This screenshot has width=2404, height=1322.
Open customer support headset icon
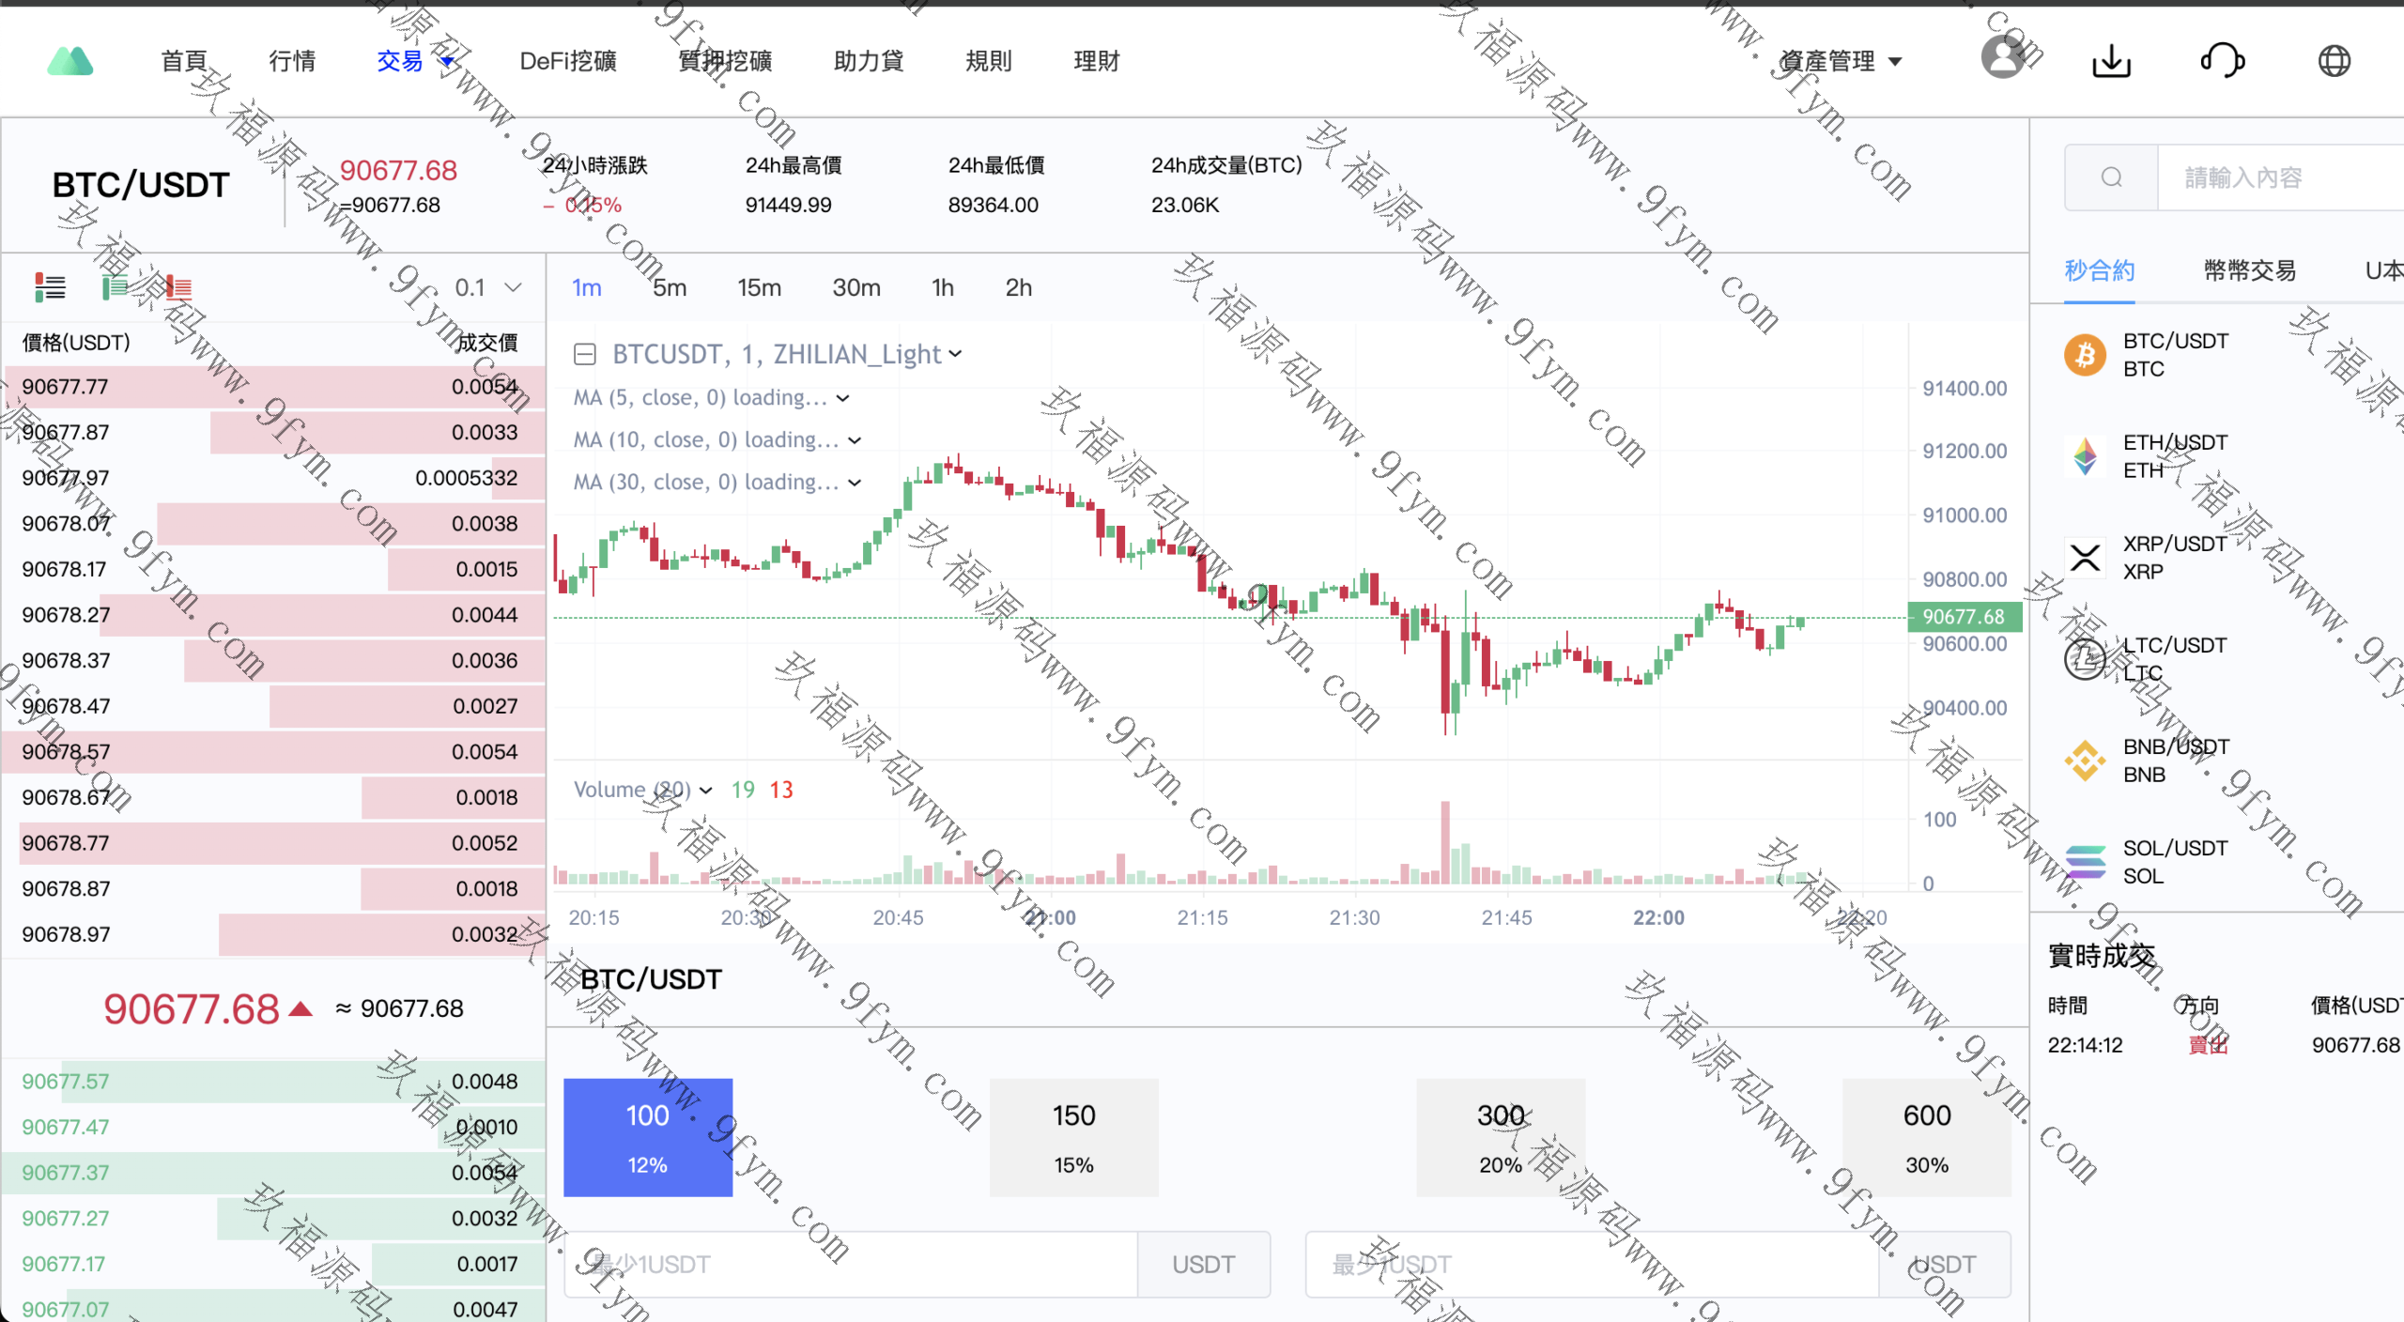(2222, 61)
